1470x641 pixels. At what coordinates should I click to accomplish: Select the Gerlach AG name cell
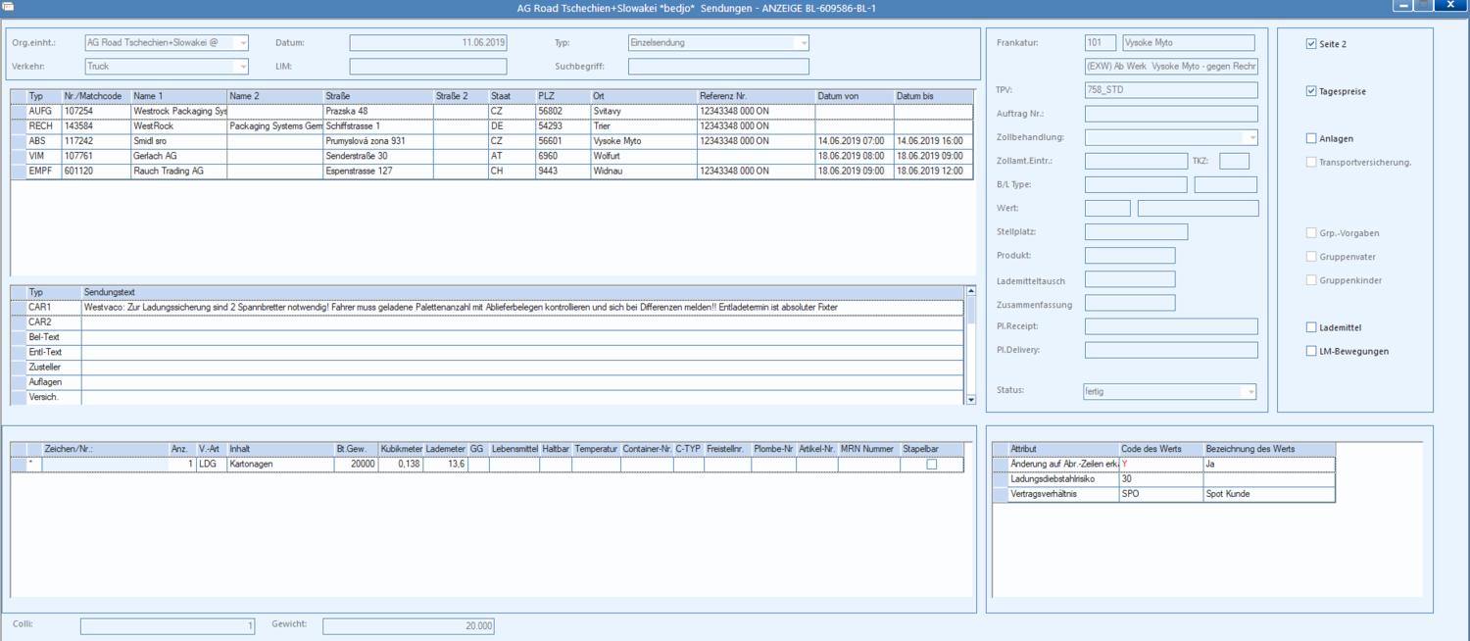[179, 156]
